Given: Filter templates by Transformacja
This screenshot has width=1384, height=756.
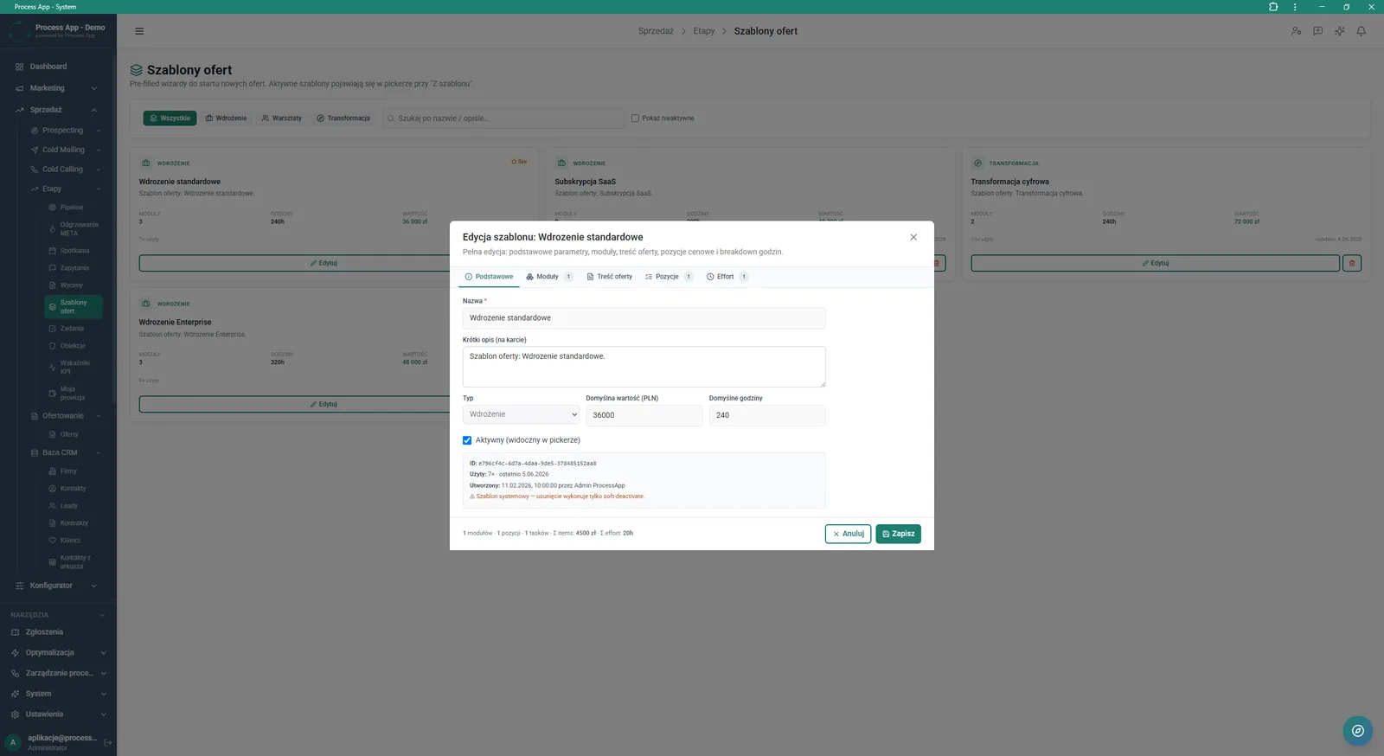Looking at the screenshot, I should (x=343, y=119).
